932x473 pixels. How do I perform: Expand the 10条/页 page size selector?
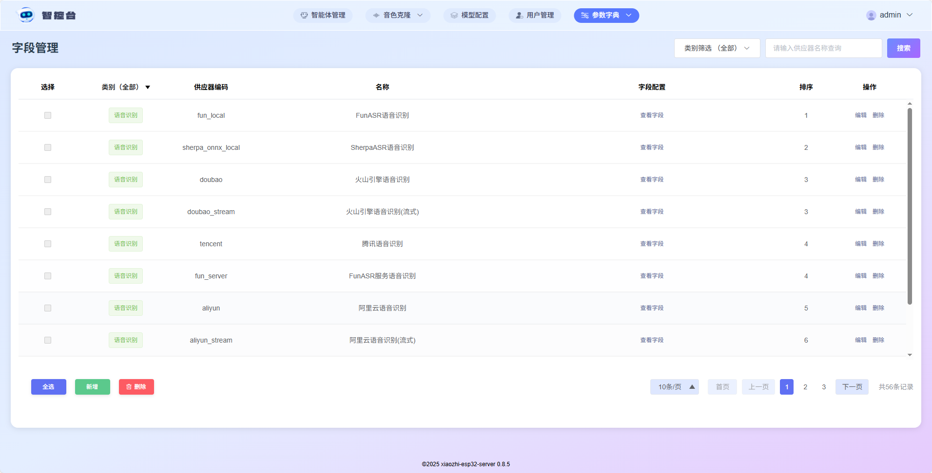[674, 387]
